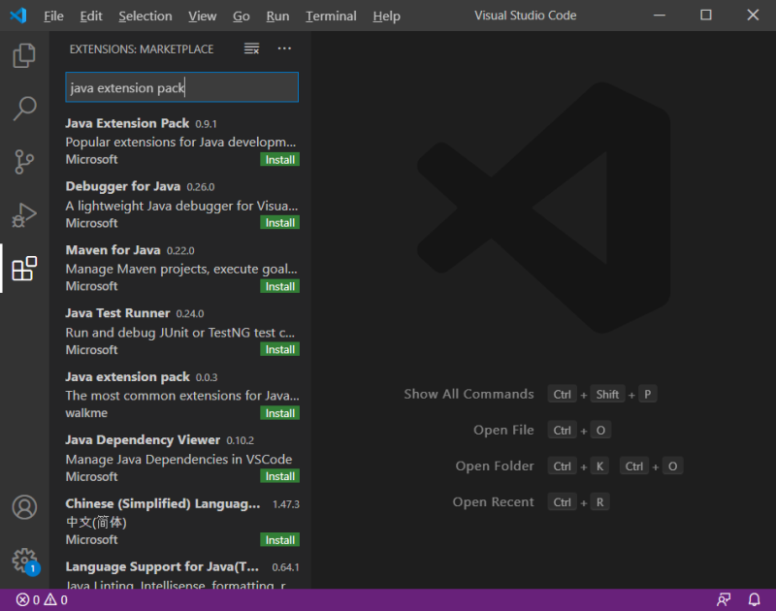Click 'Show All Commands' shortcut hint

(469, 394)
